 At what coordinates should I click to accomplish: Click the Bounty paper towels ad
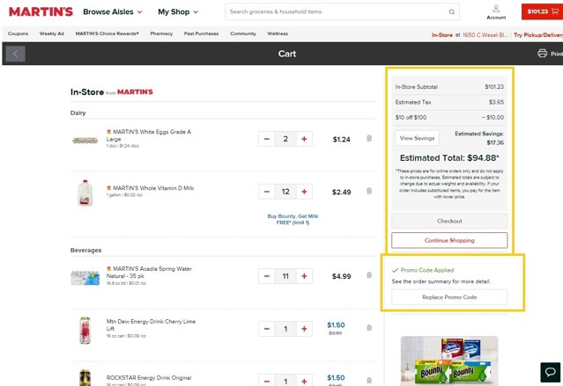point(449,361)
